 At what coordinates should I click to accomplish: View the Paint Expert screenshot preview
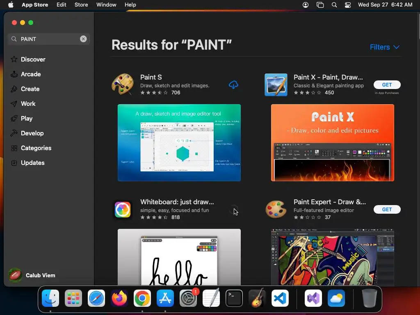click(x=332, y=257)
